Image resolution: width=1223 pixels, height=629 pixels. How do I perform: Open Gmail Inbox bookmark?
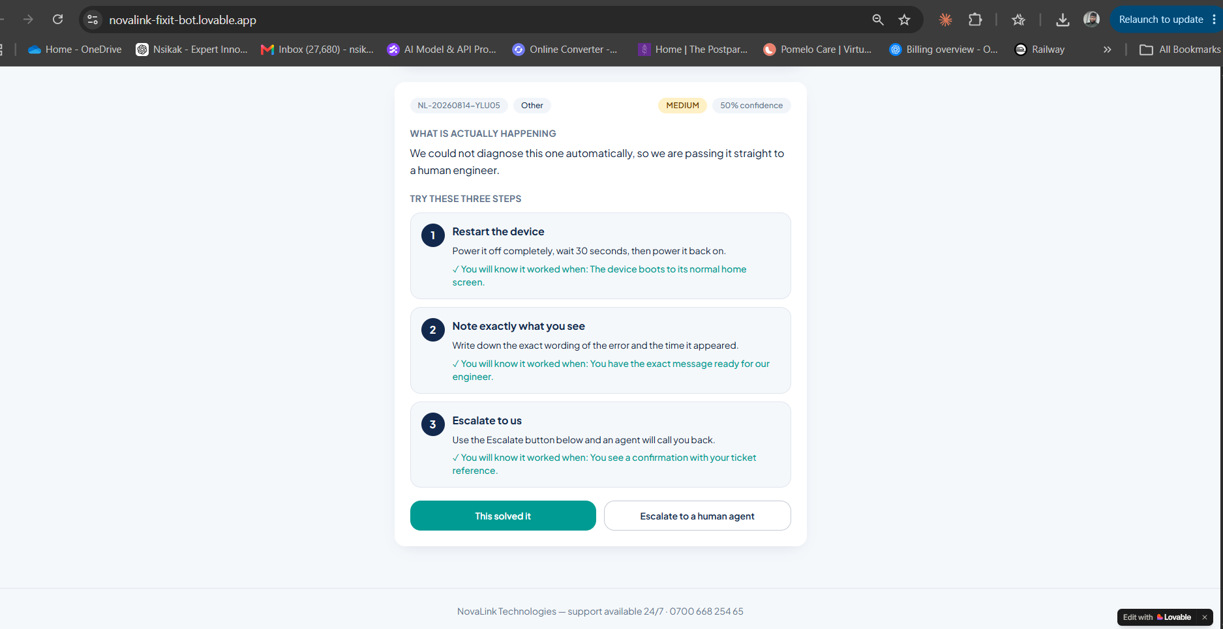pyautogui.click(x=317, y=50)
